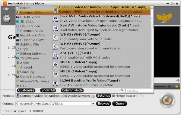181x115 pixels.
Task: Click the MPEG-2 Video format icon
Action: click(56, 74)
